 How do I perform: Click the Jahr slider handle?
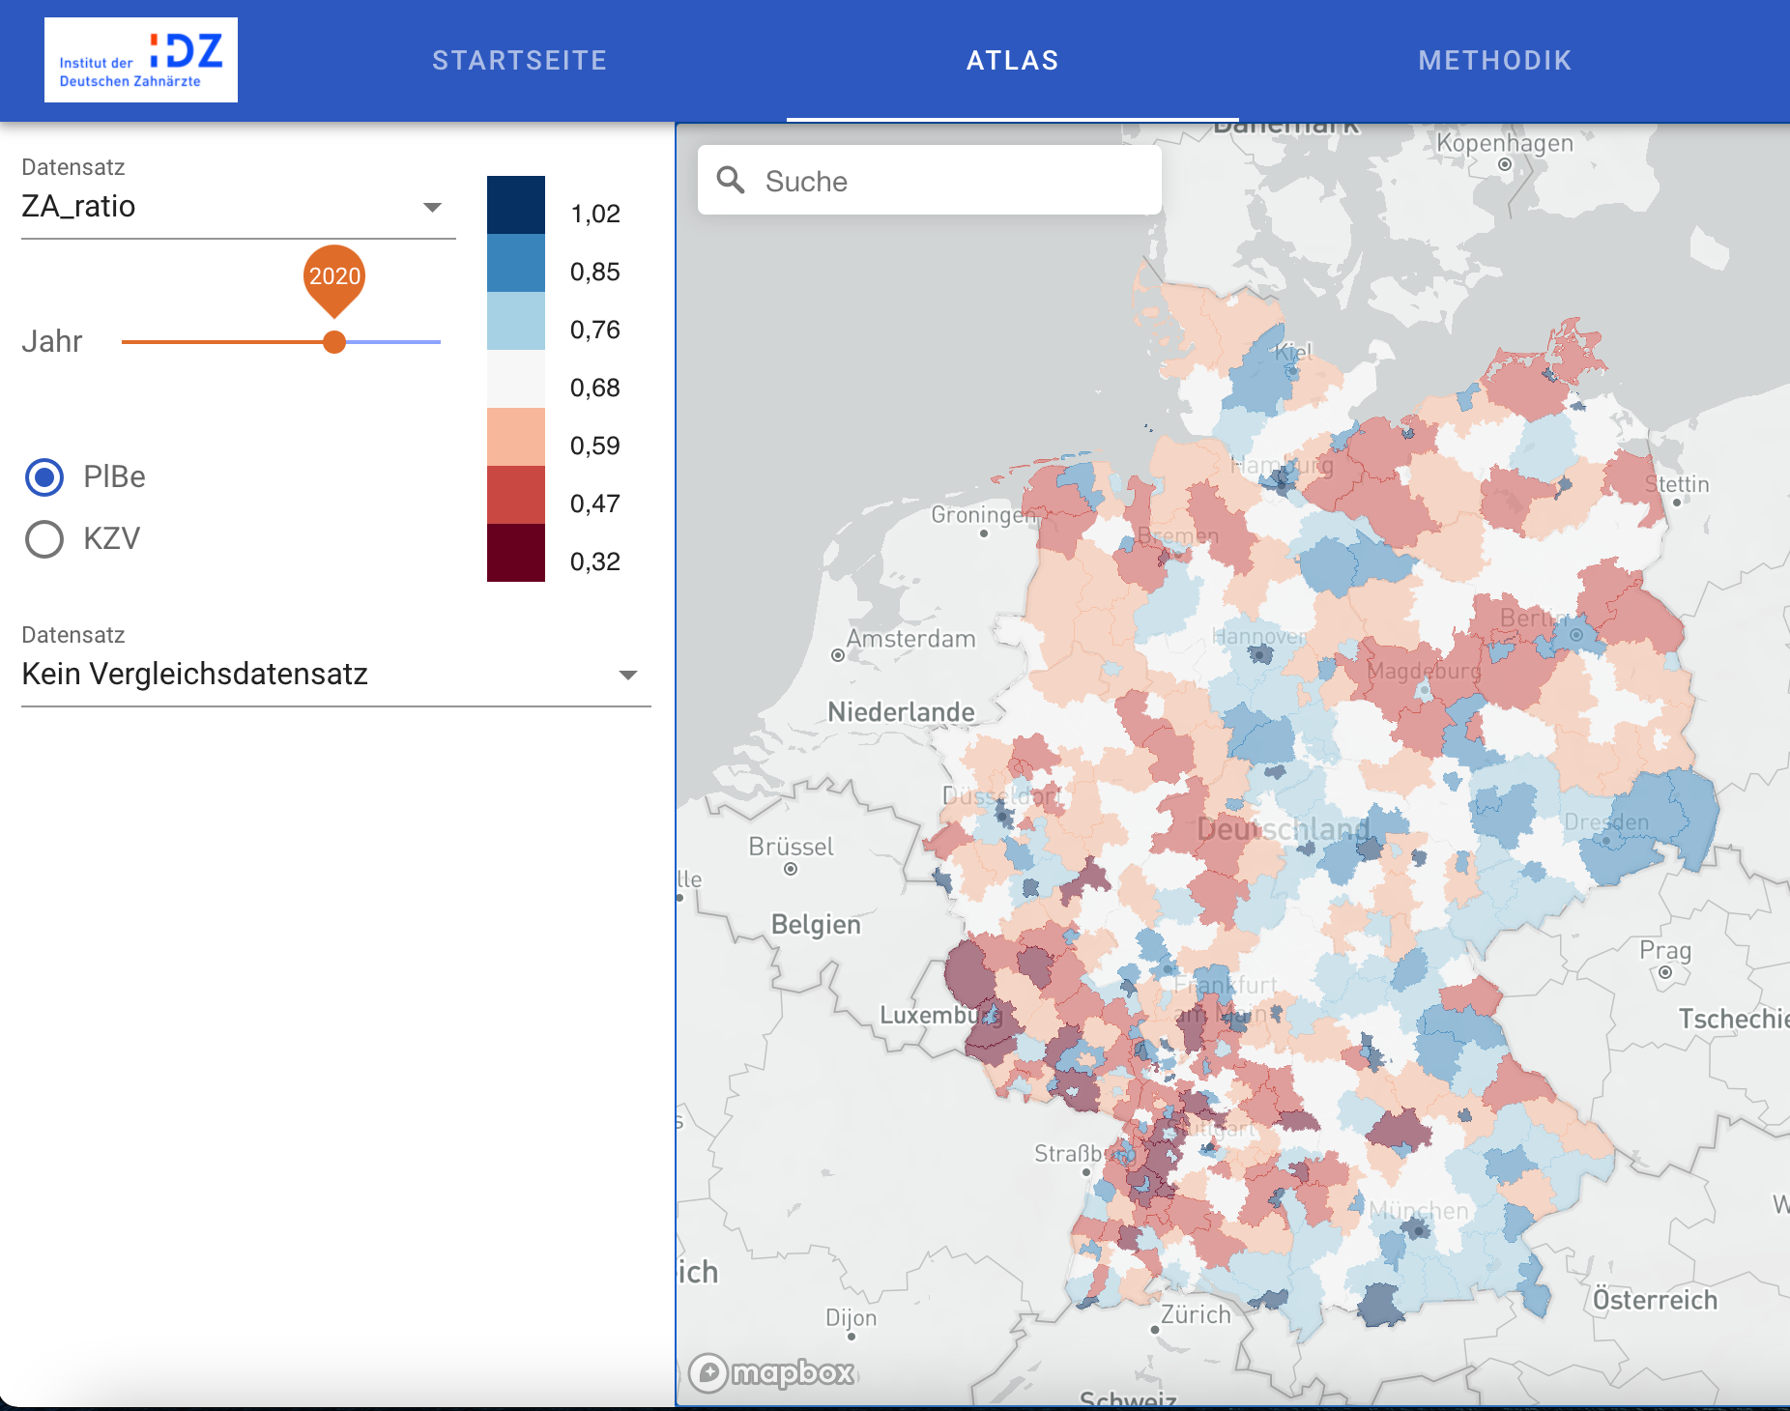334,342
